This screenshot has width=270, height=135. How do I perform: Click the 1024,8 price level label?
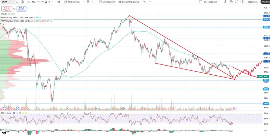click(x=266, y=61)
